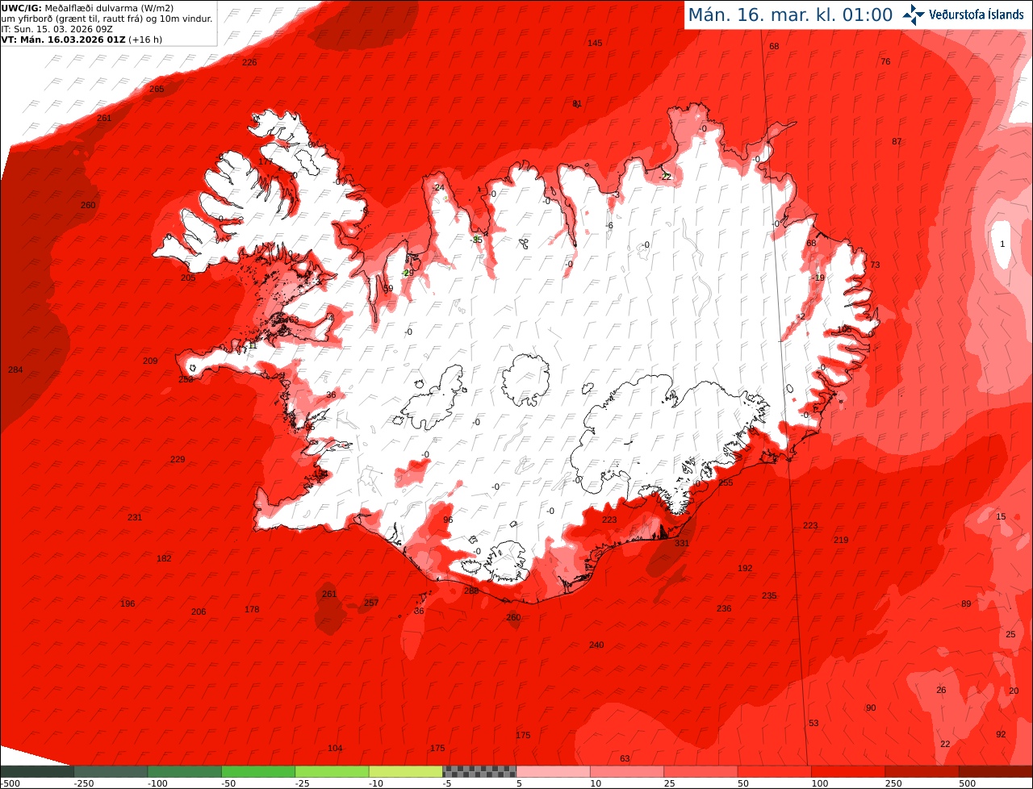Click the date header Mán. 16. mar. kl. 01:00

(x=790, y=15)
